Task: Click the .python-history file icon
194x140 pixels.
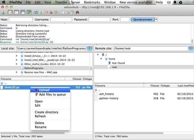Action: [x=96, y=98]
